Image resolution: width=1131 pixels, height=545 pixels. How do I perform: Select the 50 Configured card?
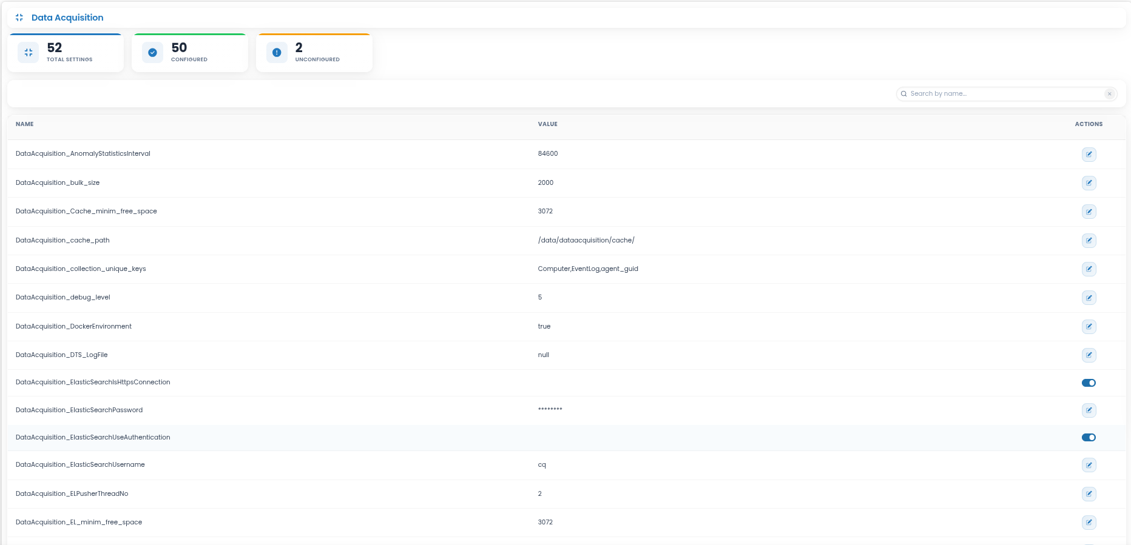tap(190, 53)
